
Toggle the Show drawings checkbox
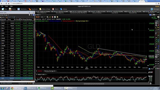click(x=156, y=68)
